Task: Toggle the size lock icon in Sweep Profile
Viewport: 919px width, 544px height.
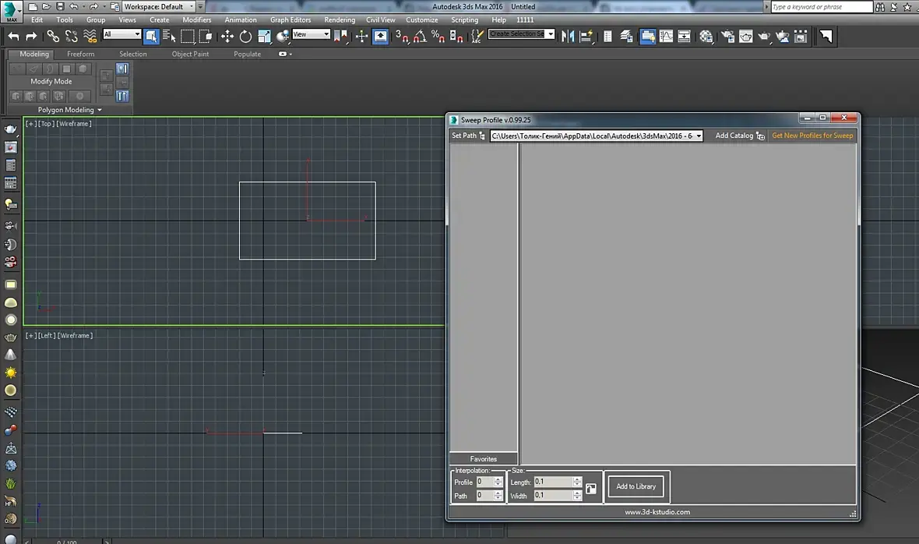Action: (591, 489)
